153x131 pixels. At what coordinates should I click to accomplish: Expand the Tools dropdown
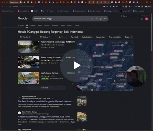click(78, 25)
